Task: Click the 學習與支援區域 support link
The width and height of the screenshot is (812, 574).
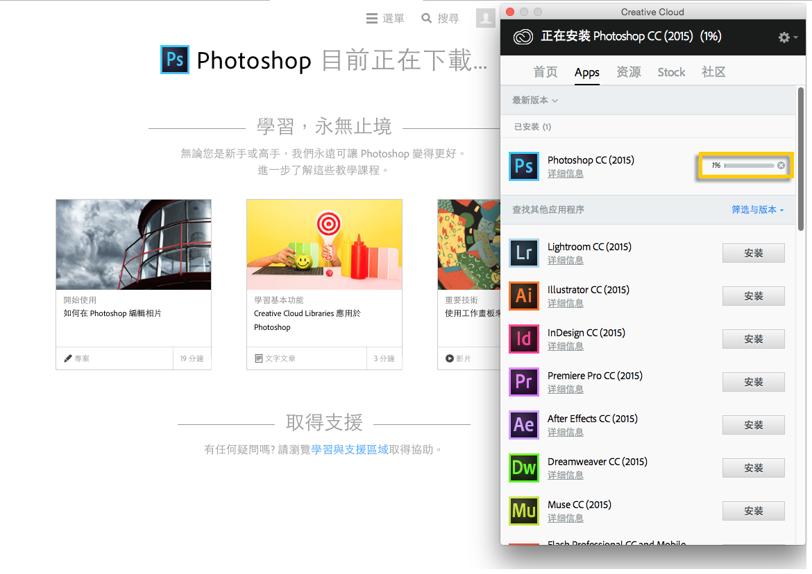Action: coord(350,449)
